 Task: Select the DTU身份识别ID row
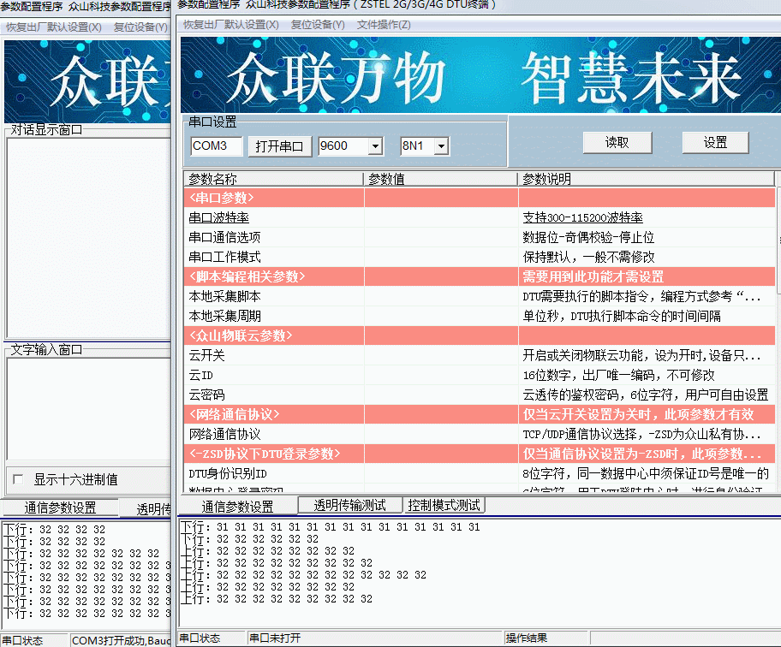click(480, 473)
